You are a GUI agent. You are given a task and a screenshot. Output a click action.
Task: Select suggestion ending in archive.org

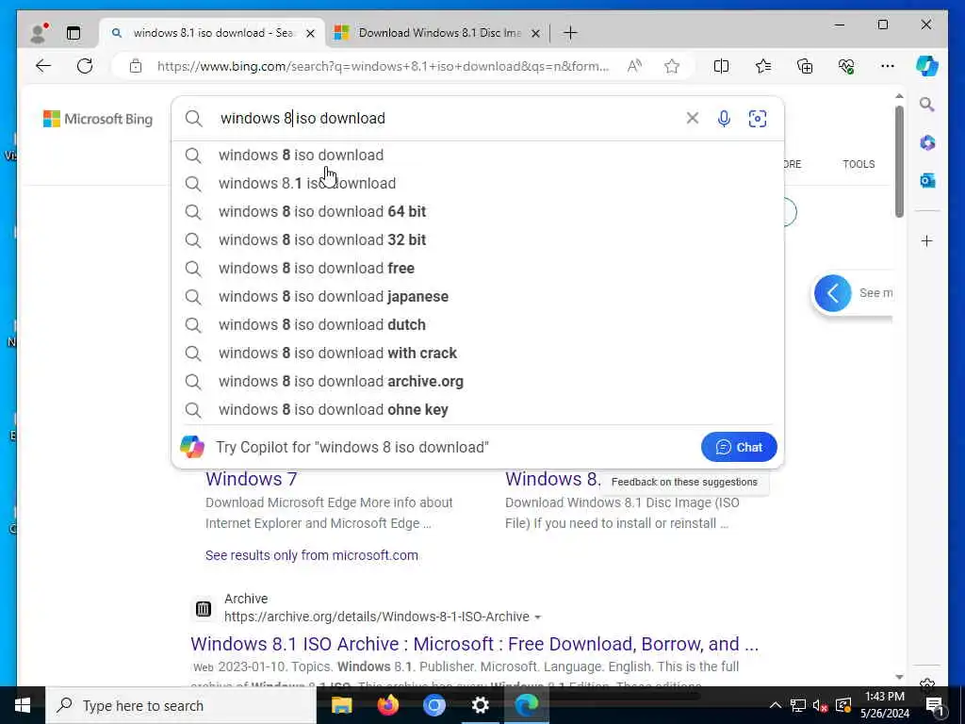click(x=478, y=382)
